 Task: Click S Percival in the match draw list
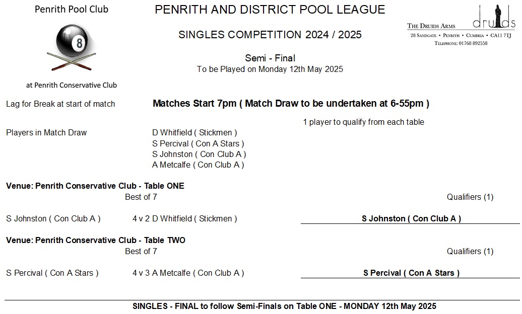tap(198, 143)
